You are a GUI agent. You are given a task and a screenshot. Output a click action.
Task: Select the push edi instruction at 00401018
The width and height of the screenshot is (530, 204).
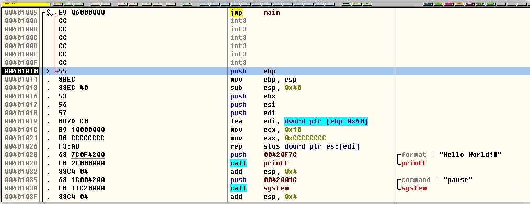pyautogui.click(x=252, y=113)
